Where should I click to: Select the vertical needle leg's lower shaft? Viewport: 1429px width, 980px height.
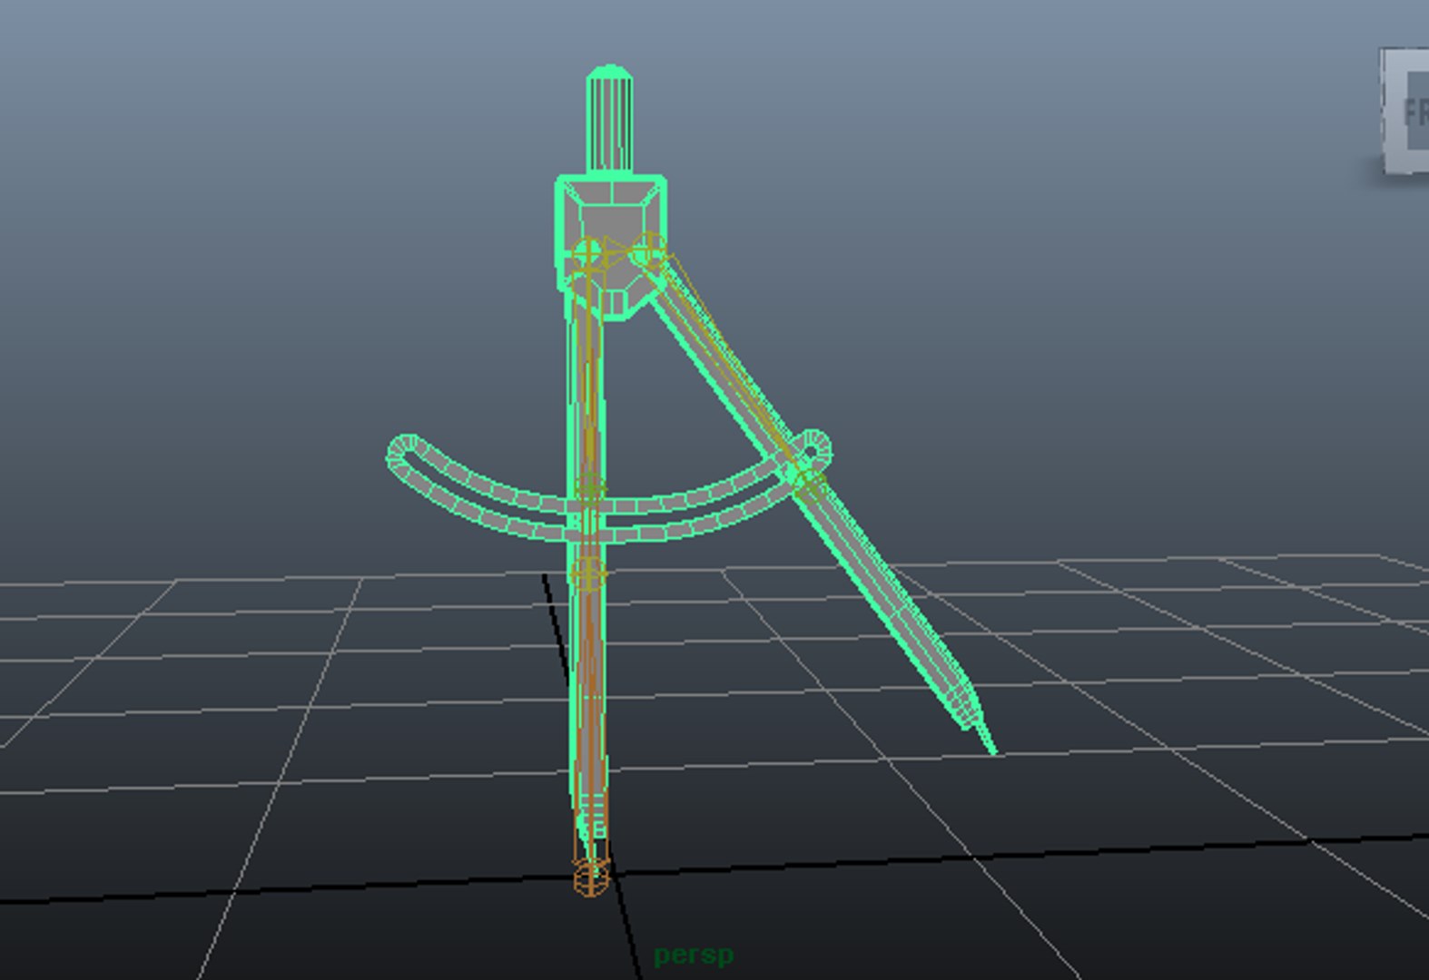pos(588,699)
